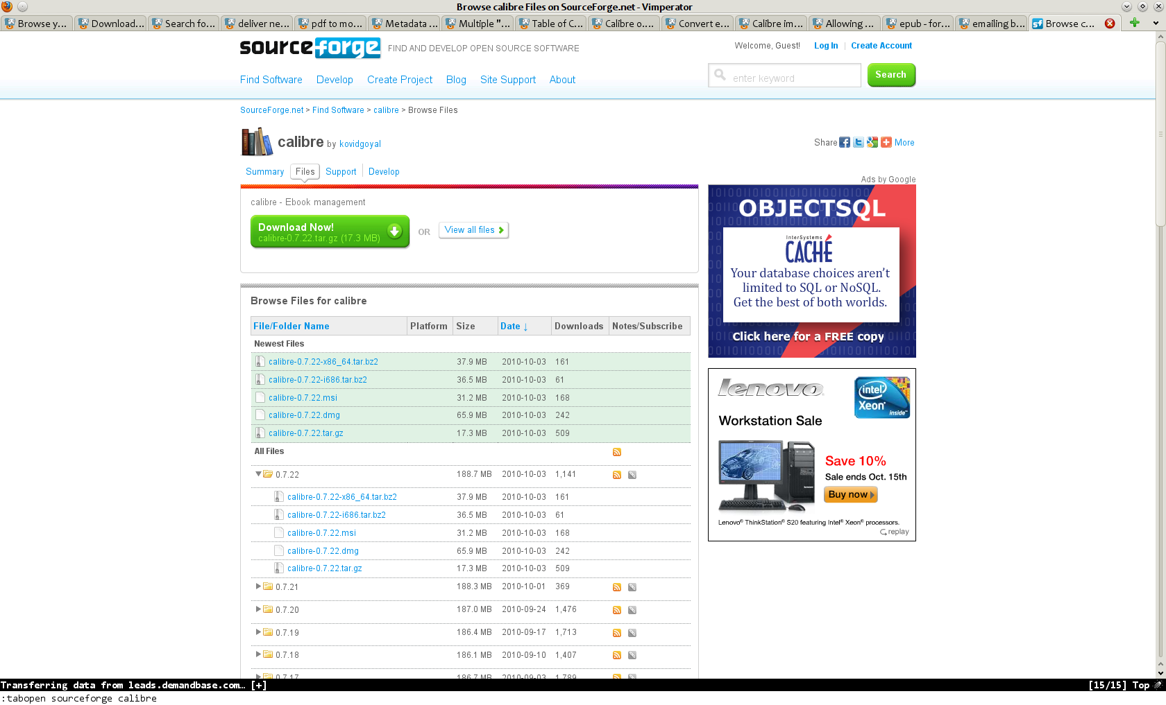Image resolution: width=1166 pixels, height=705 pixels.
Task: Click View all files button
Action: pos(474,230)
